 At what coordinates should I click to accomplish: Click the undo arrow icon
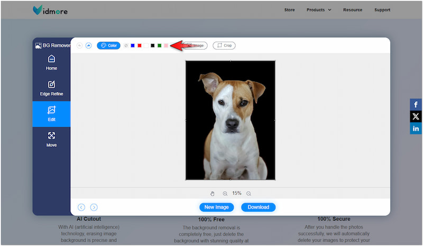click(79, 45)
